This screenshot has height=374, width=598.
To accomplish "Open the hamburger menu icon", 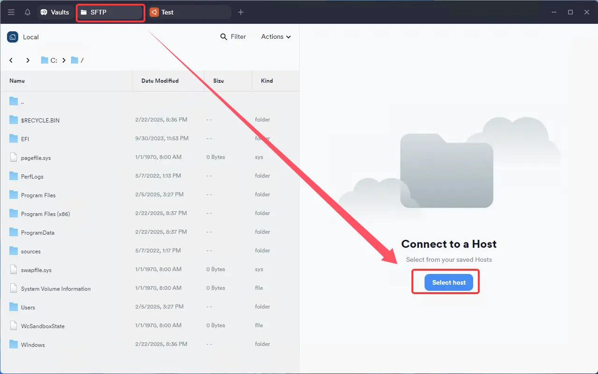I will 11,12.
